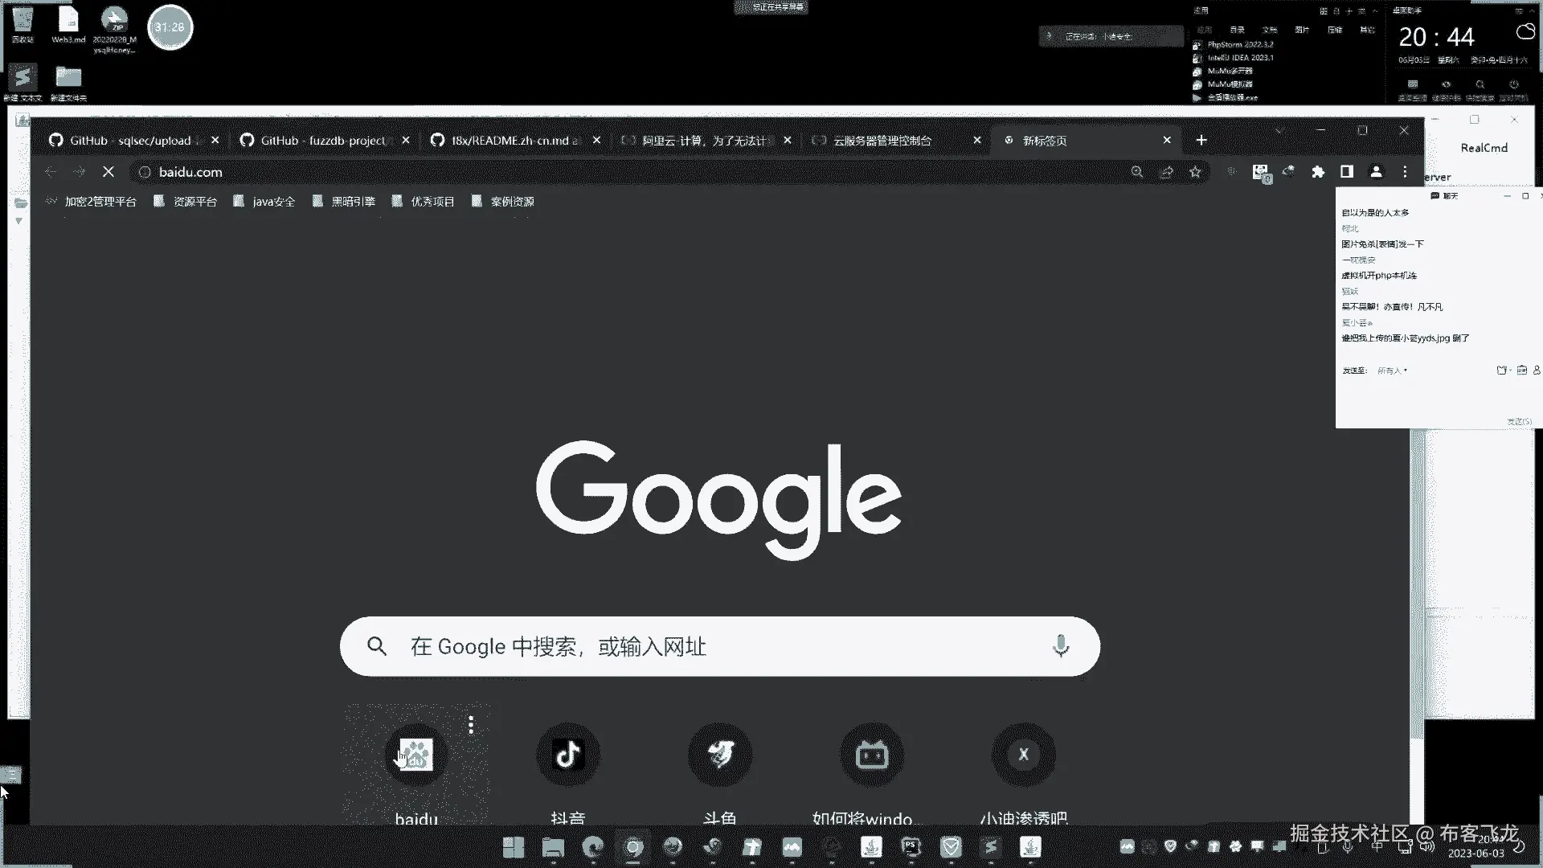Open the tab search chevron
The width and height of the screenshot is (1543, 868).
click(x=1279, y=130)
